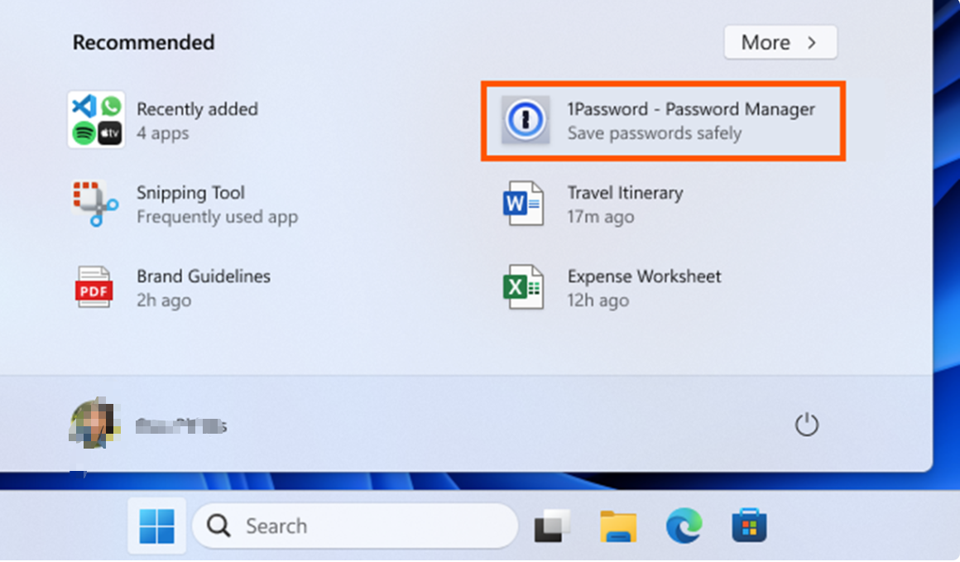
Task: Open File Explorer from the taskbar
Action: point(617,526)
